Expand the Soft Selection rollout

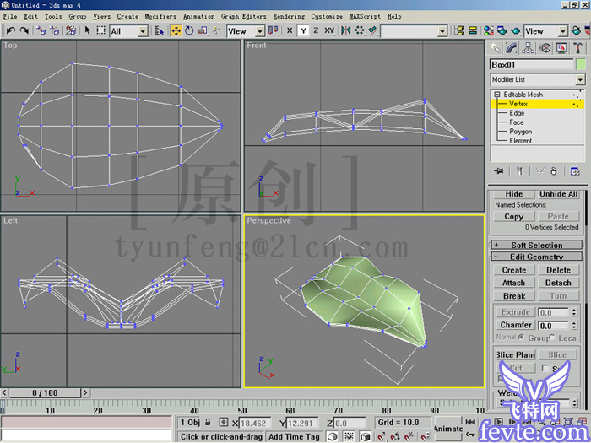click(537, 246)
